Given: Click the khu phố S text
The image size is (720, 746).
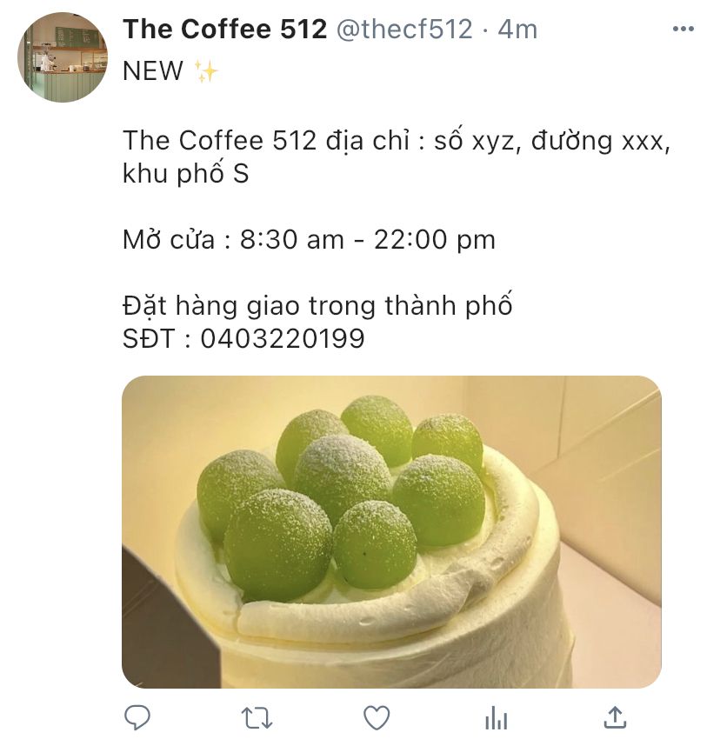Looking at the screenshot, I should tap(185, 174).
